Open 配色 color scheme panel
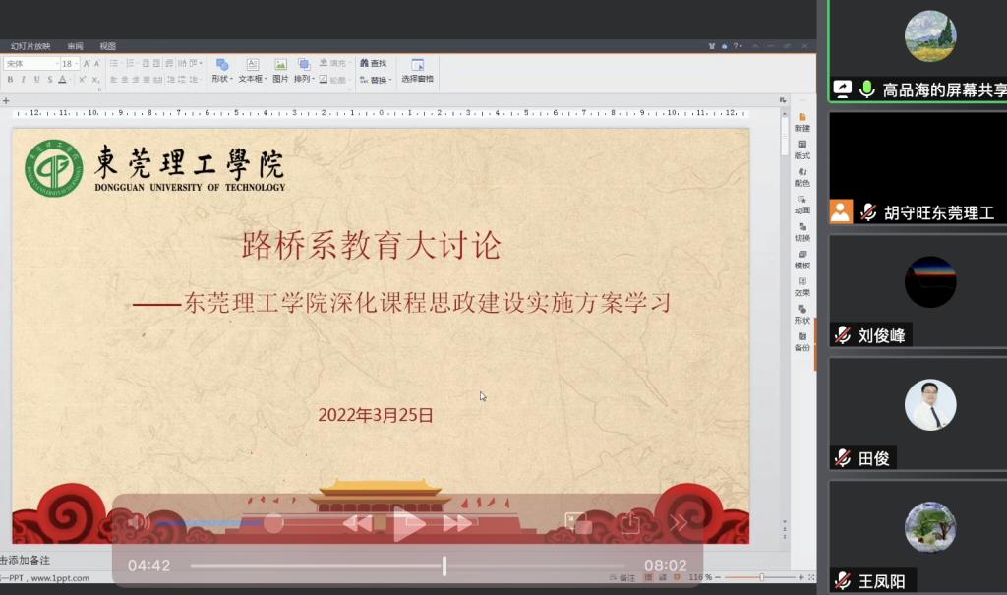The image size is (1007, 595). click(x=802, y=177)
